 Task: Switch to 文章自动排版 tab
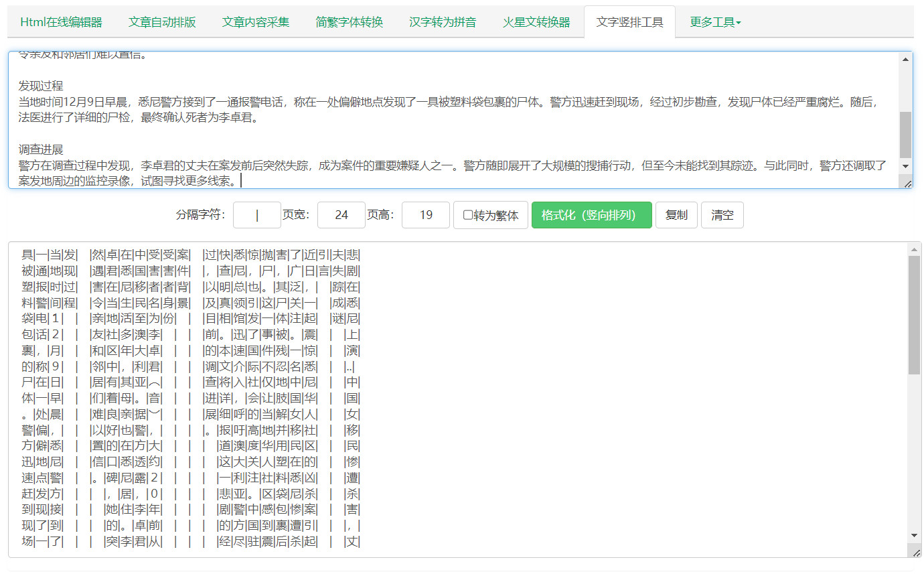tap(162, 21)
